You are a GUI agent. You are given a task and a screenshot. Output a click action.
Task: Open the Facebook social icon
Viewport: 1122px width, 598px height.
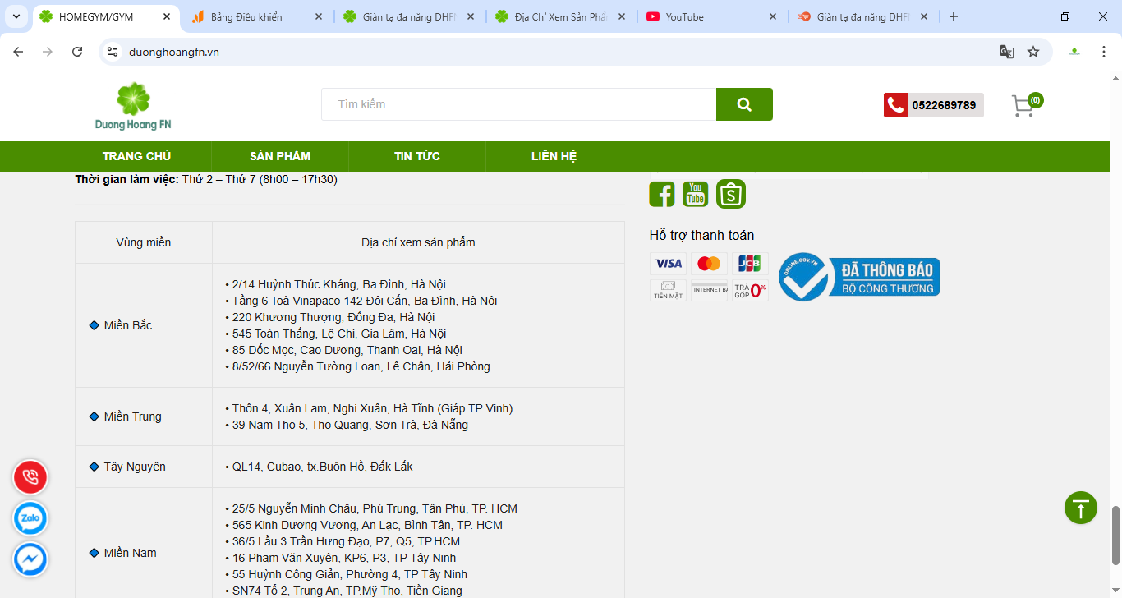pos(662,194)
